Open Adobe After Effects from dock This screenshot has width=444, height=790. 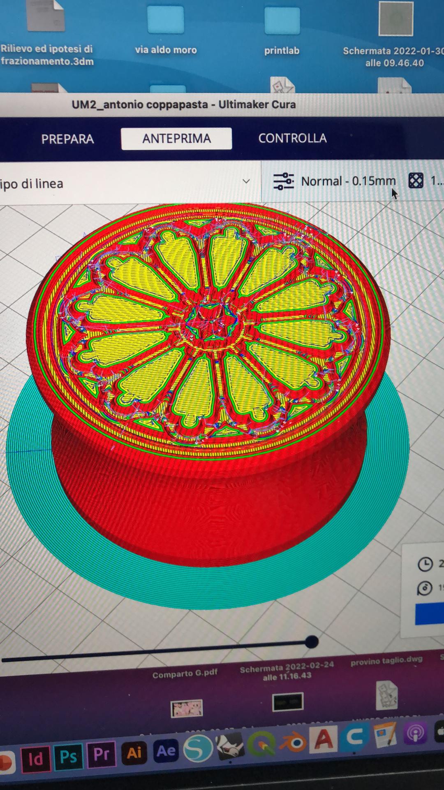click(x=166, y=751)
